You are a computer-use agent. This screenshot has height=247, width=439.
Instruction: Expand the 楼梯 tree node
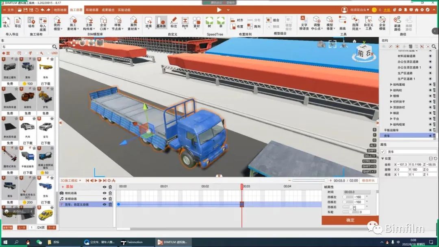coord(391,96)
